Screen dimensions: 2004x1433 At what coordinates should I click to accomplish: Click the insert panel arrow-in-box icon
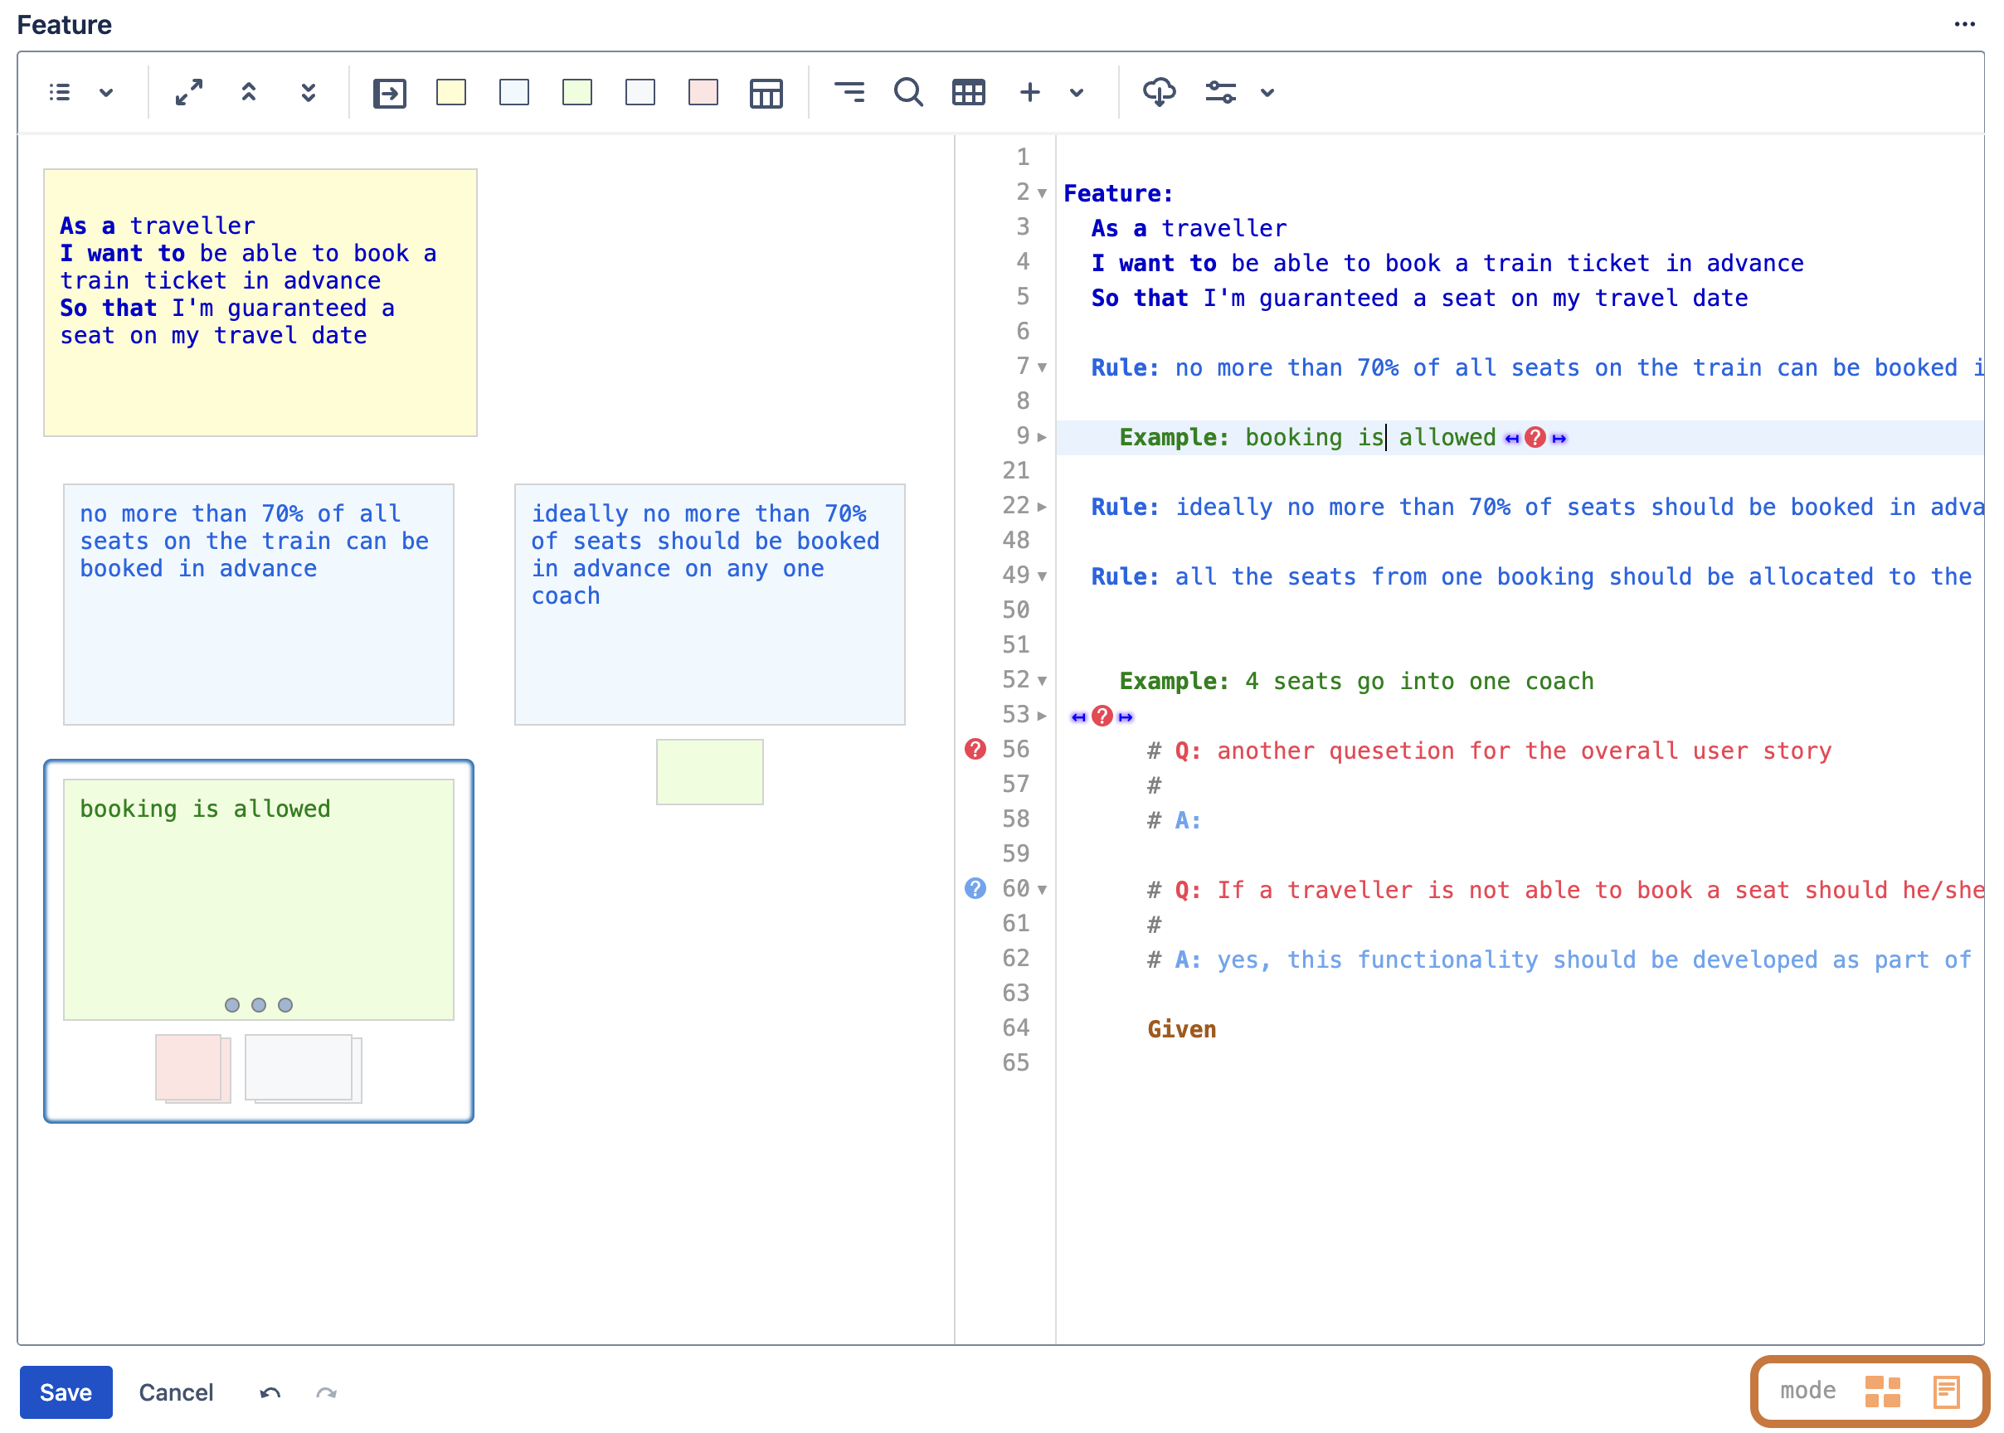click(x=389, y=93)
